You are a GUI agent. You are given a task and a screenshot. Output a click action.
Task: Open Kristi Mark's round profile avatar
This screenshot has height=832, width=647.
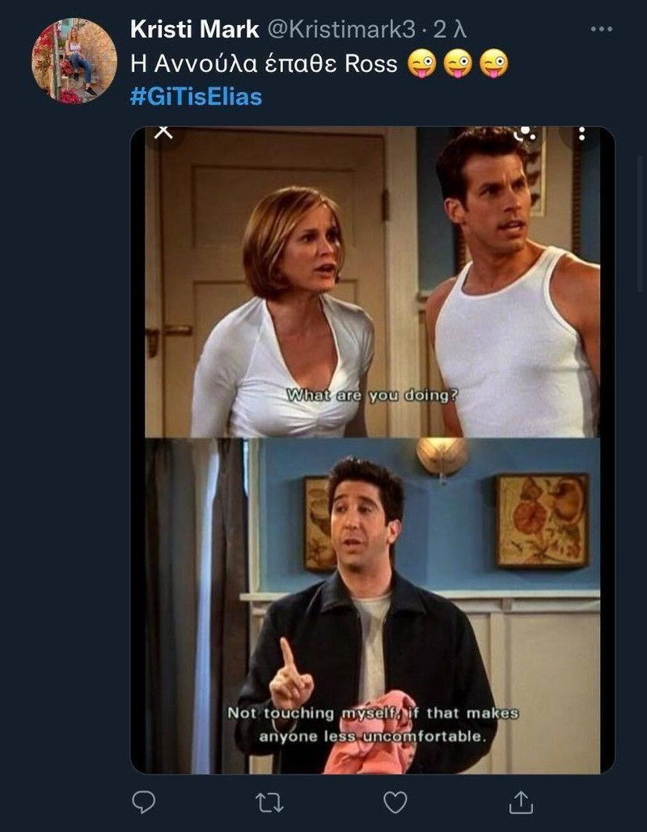tap(74, 61)
